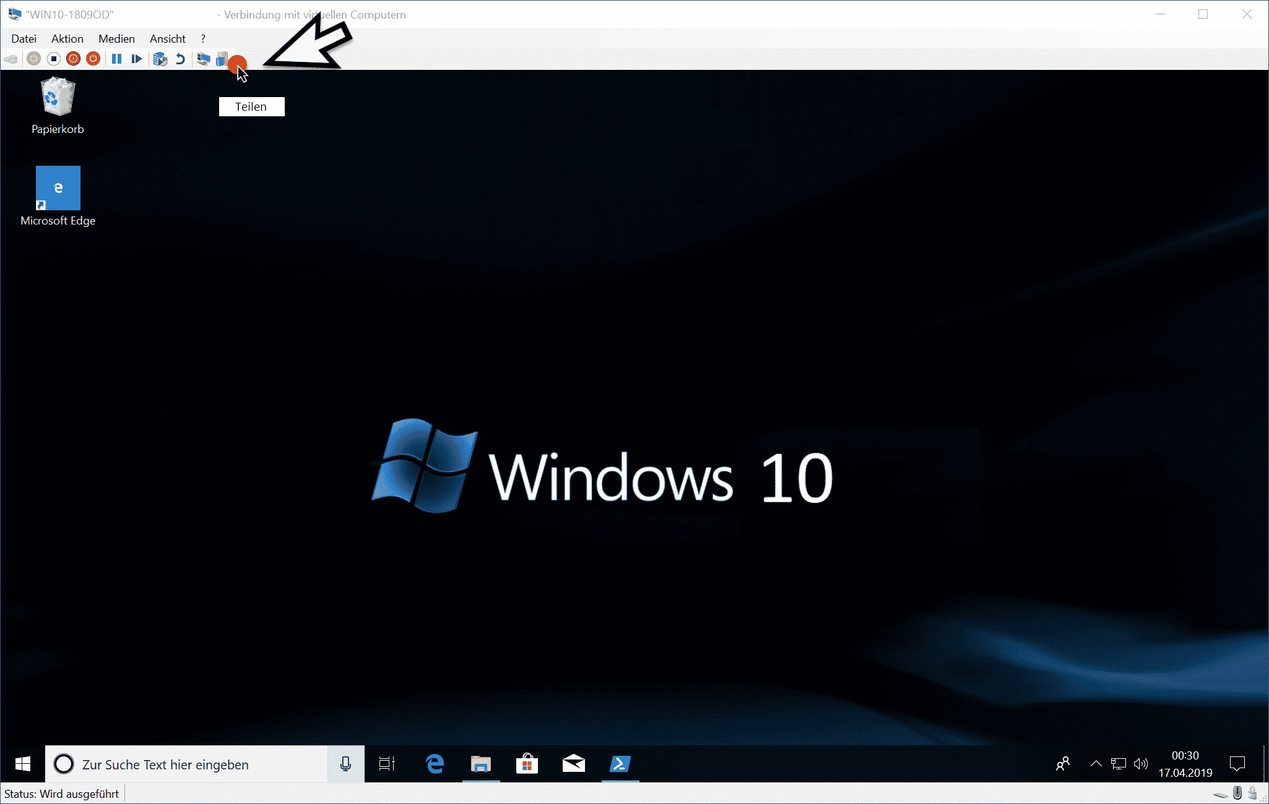The width and height of the screenshot is (1269, 804).
Task: Click the enhanced session monitor icon
Action: (204, 59)
